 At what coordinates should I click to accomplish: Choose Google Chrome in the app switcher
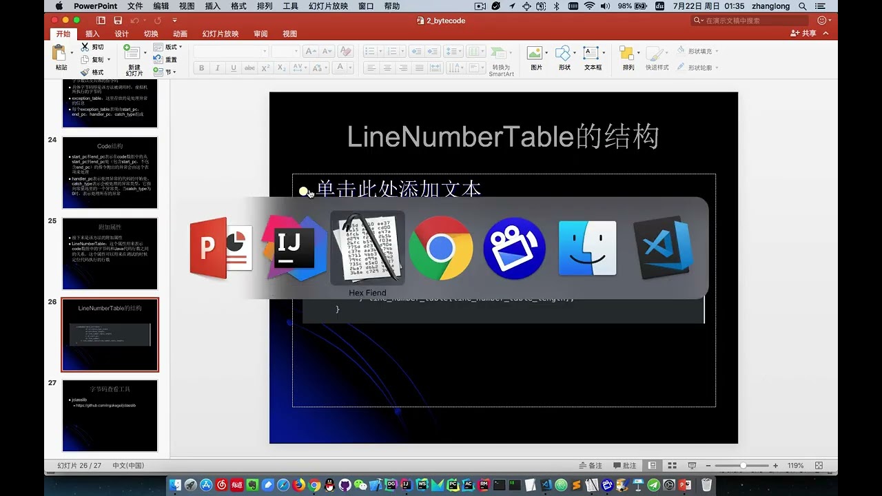pyautogui.click(x=441, y=248)
